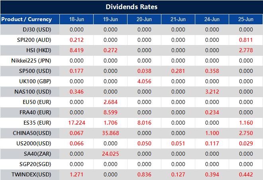Select the SA40(ZAR) value 24.025
The image size is (263, 180).
[x=110, y=154]
